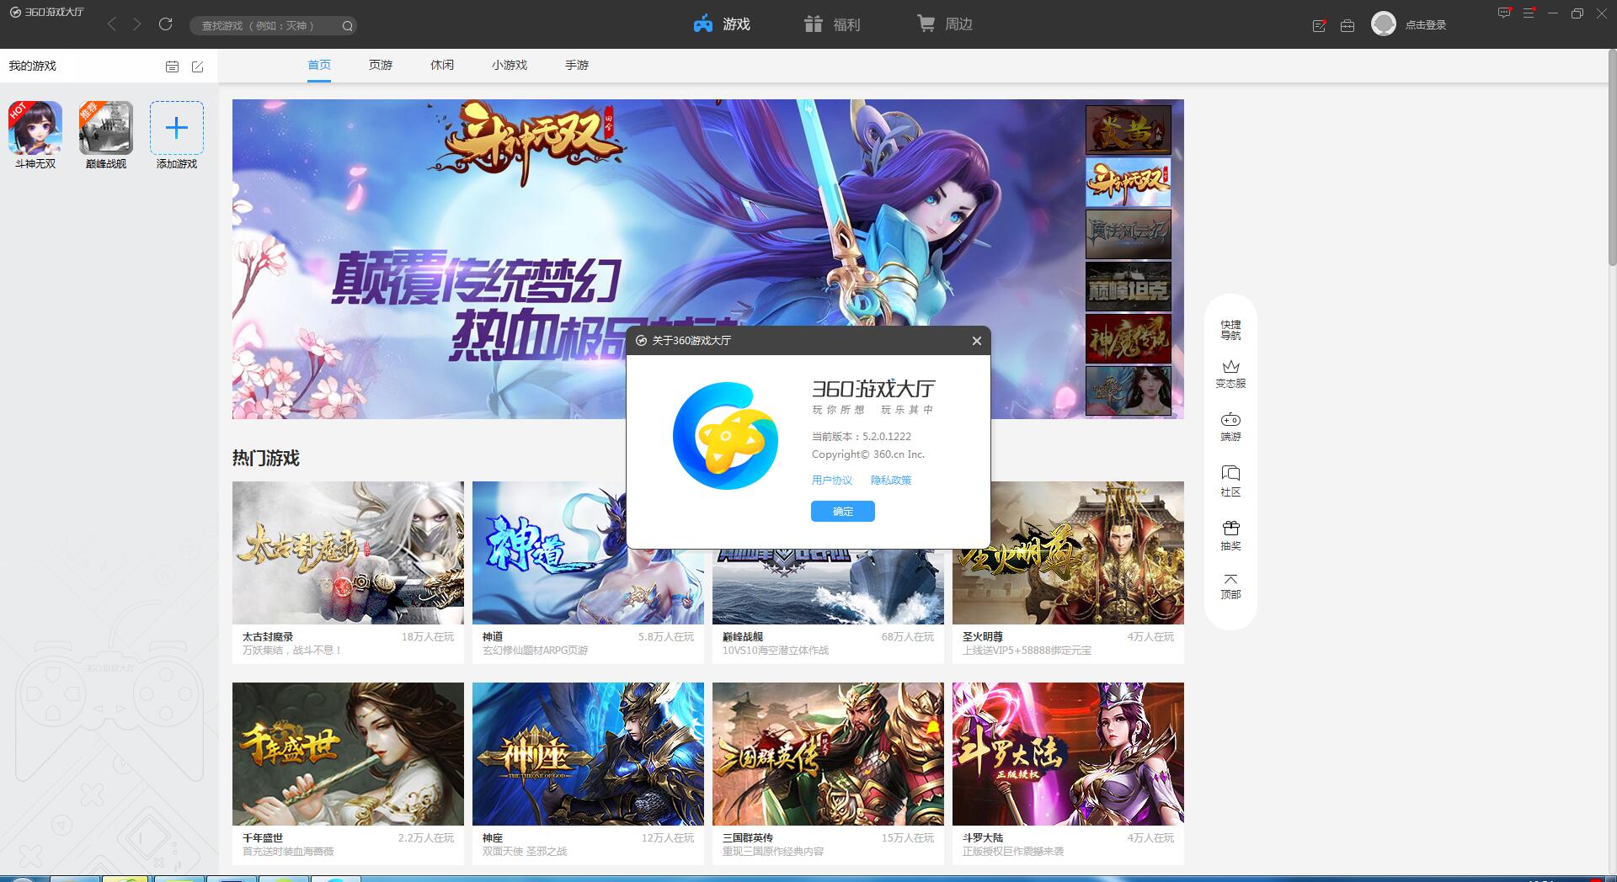Open the 隐私政策 link

(891, 481)
